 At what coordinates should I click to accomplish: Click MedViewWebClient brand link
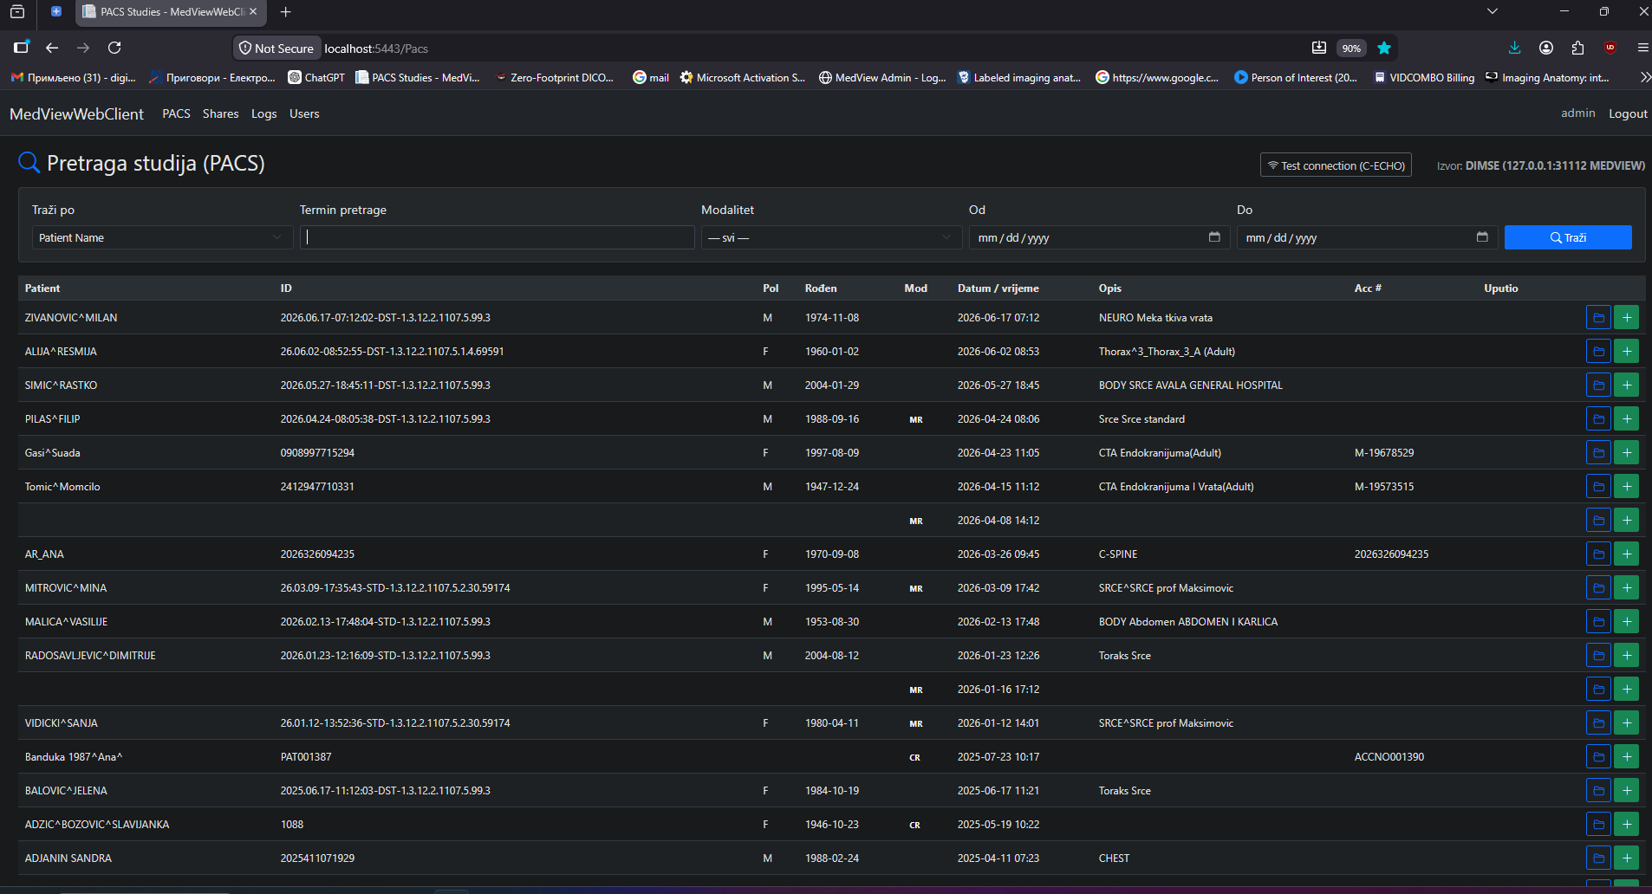click(76, 114)
